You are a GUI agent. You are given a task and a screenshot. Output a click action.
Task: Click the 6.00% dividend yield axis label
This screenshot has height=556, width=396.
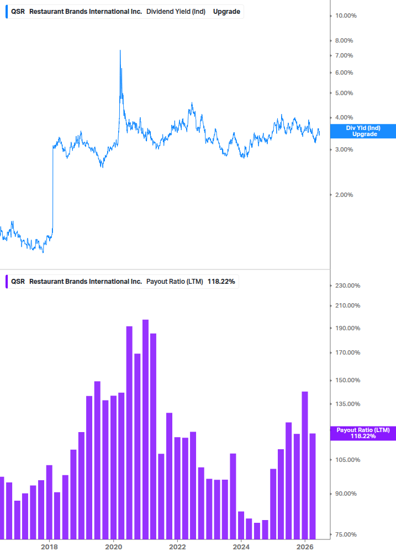pyautogui.click(x=344, y=72)
